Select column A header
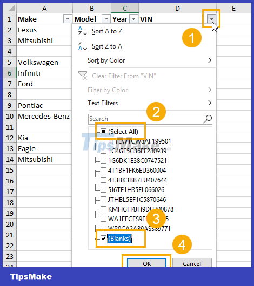Screen dimensions: 254x286 [x=44, y=9]
